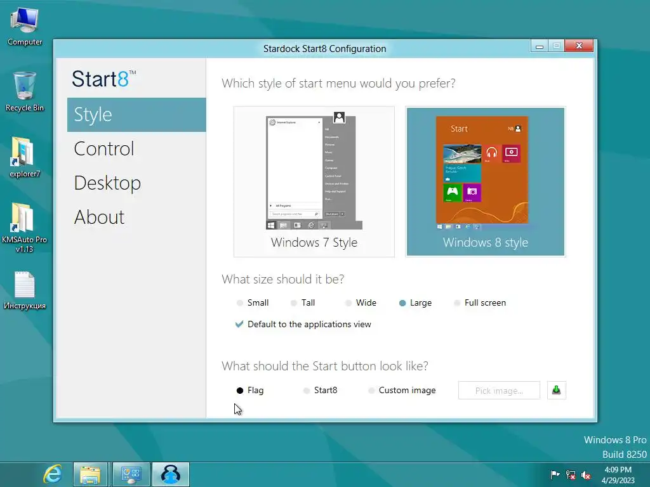Click the network tray icon
The width and height of the screenshot is (650, 487).
[571, 474]
